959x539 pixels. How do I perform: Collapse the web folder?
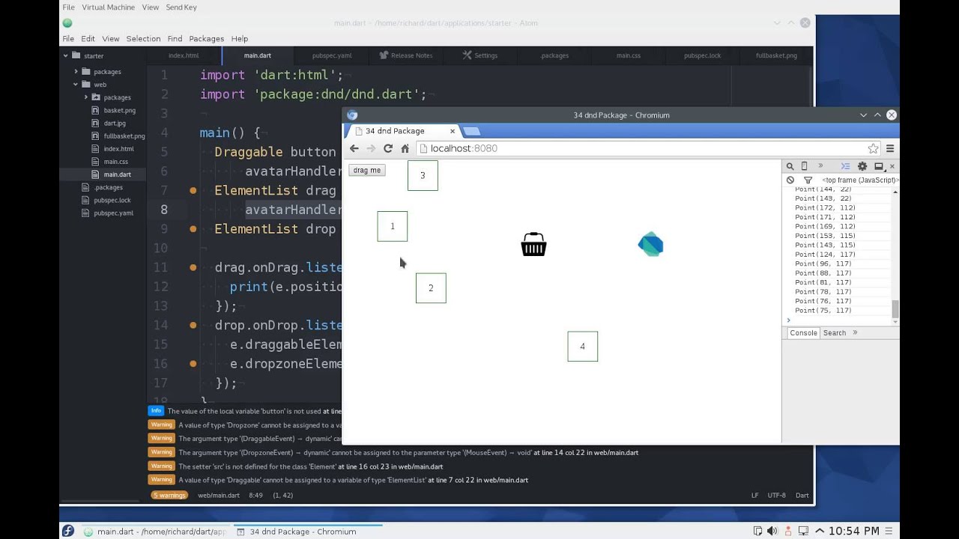pos(76,85)
